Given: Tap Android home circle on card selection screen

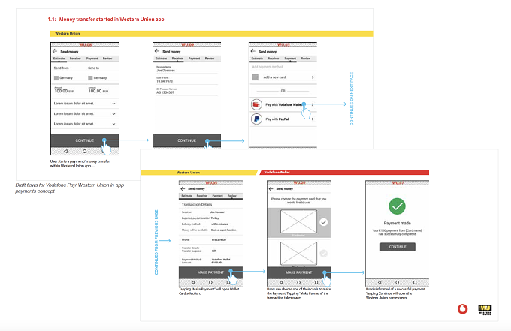Looking at the screenshot, I should click(x=298, y=282).
